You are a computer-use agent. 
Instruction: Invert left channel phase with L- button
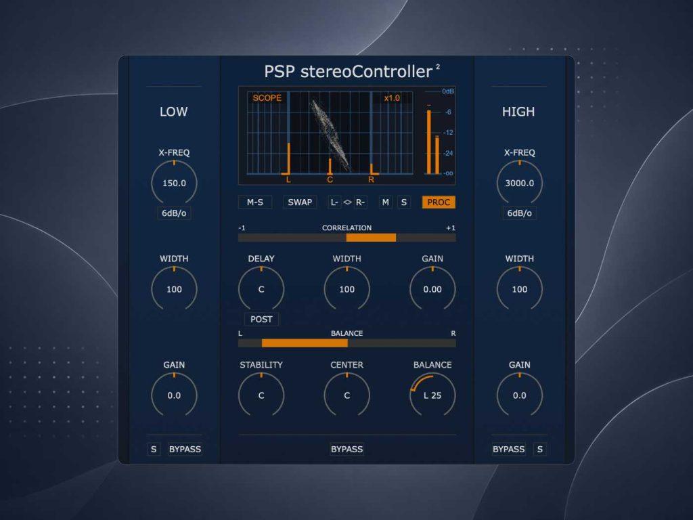click(x=334, y=202)
